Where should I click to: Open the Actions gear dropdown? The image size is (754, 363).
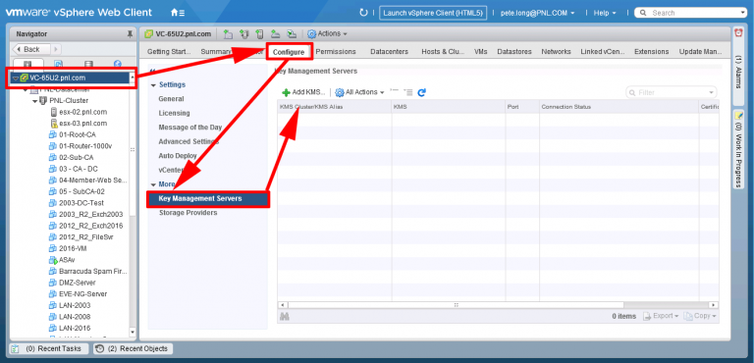coord(327,33)
